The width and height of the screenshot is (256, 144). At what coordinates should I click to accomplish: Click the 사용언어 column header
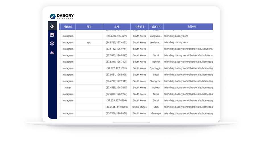point(139,27)
